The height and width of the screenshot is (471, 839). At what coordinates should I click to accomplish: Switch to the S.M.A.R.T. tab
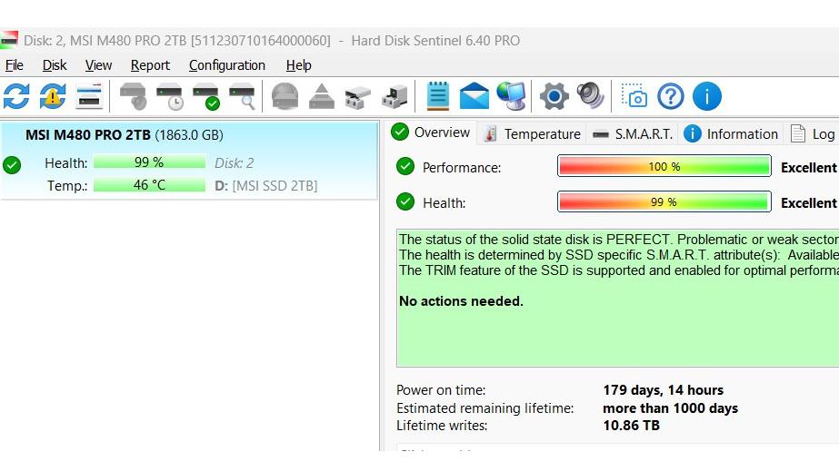tap(633, 134)
